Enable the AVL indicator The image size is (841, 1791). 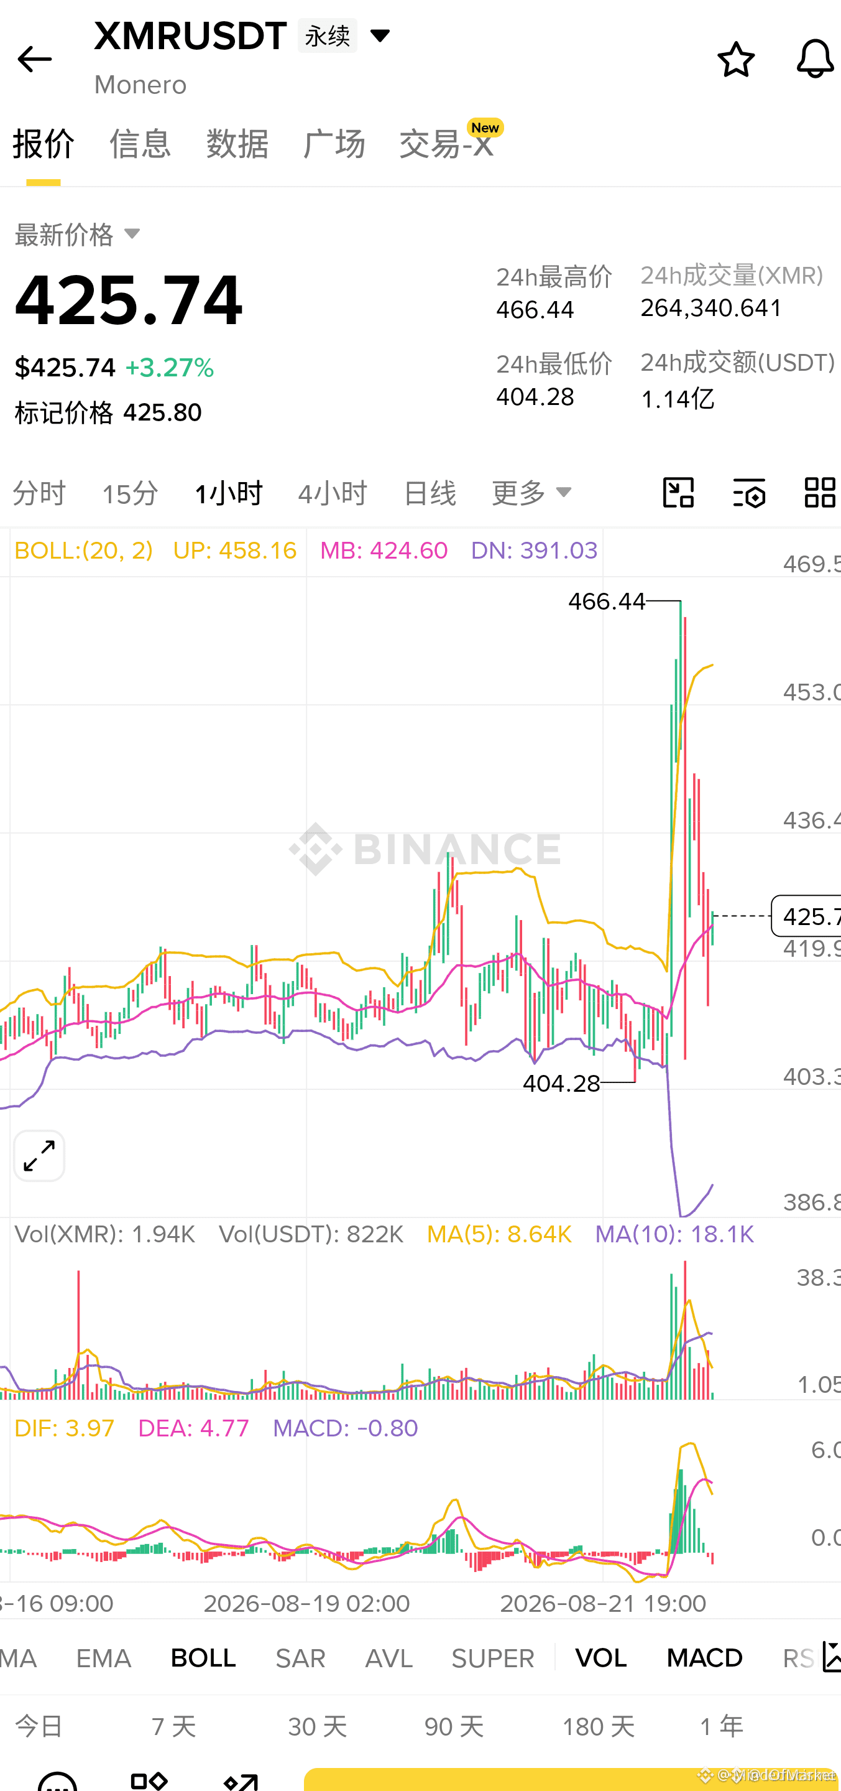point(389,1658)
